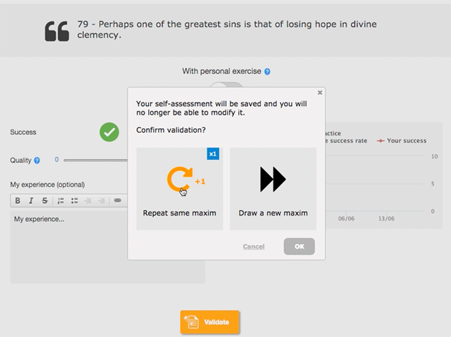
Task: Toggle italic formatting in the editor
Action: pos(31,201)
